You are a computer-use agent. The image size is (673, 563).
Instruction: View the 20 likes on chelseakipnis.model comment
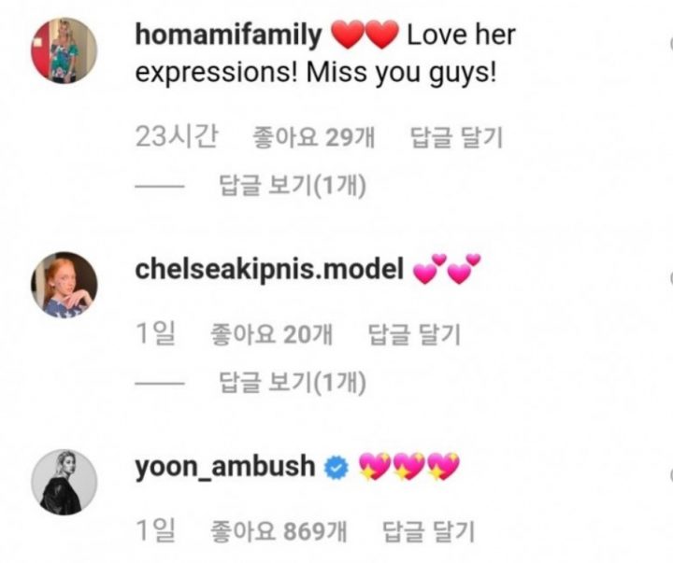271,334
